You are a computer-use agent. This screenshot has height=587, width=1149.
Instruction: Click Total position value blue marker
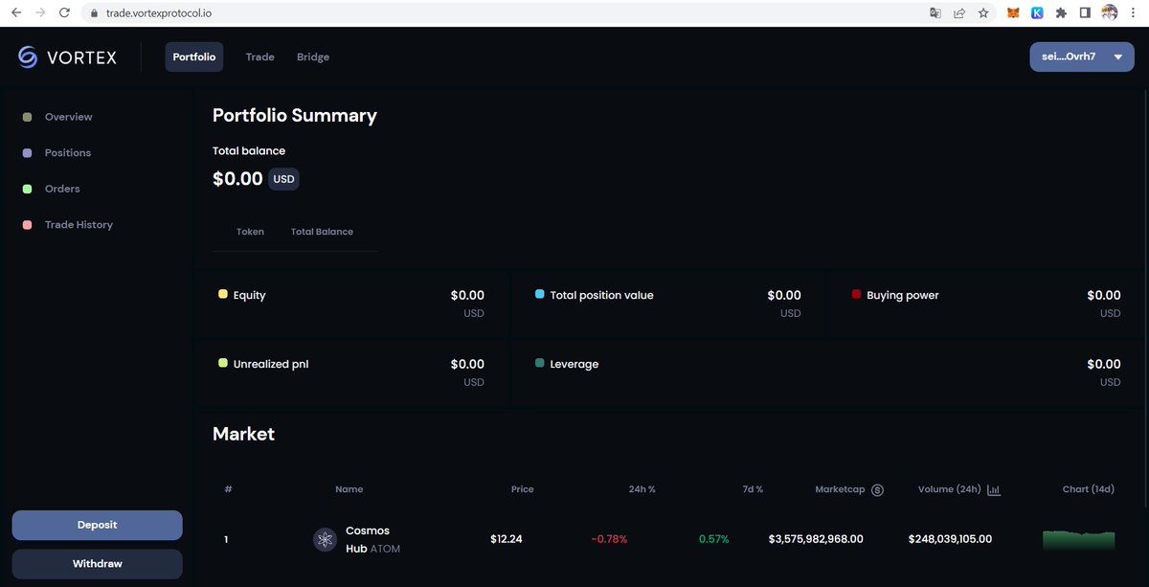point(540,294)
